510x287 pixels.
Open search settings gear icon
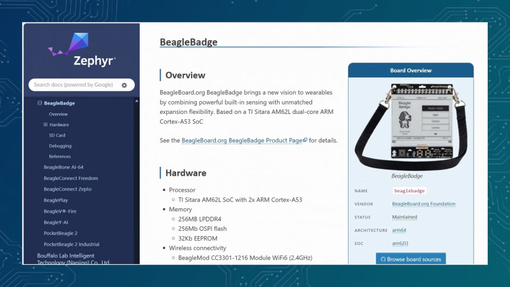[124, 85]
